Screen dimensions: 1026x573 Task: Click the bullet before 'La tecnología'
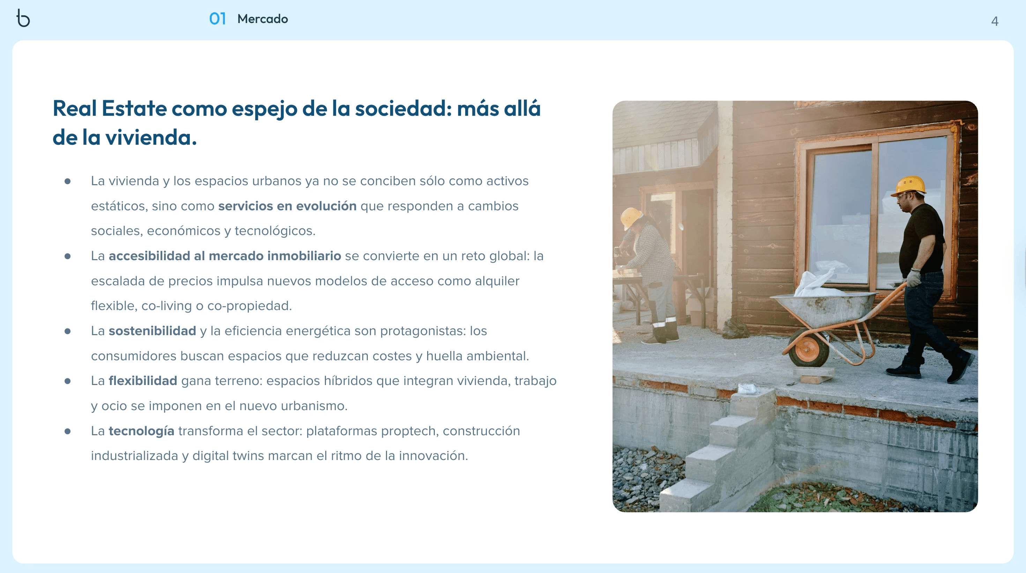click(x=68, y=431)
